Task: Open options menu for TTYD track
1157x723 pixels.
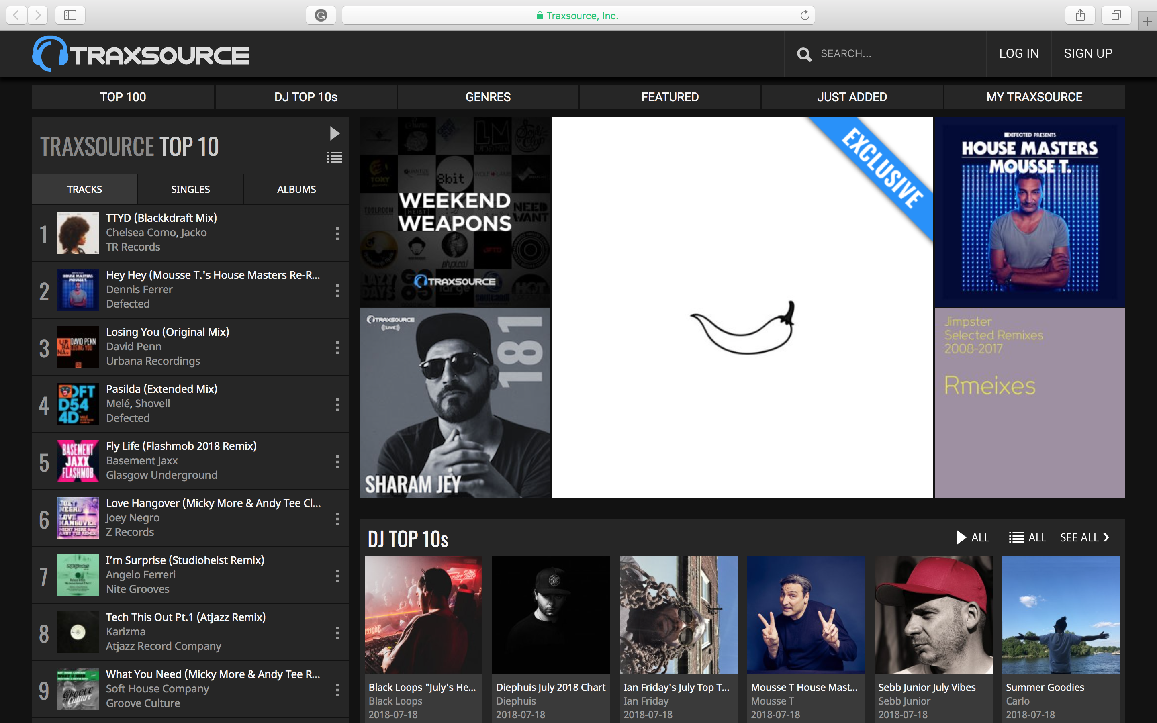Action: 337,233
